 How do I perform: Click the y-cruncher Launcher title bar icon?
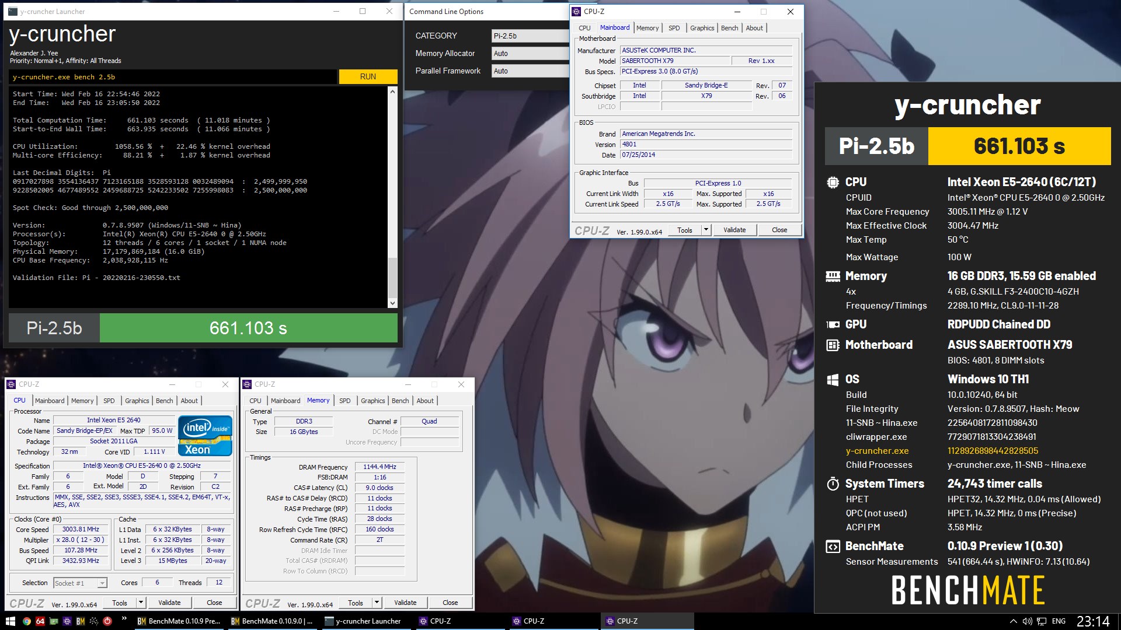12,11
